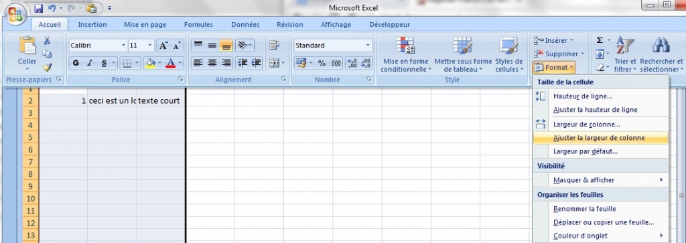Click the Fill down arrow icon
The height and width of the screenshot is (243, 686).
(600, 54)
